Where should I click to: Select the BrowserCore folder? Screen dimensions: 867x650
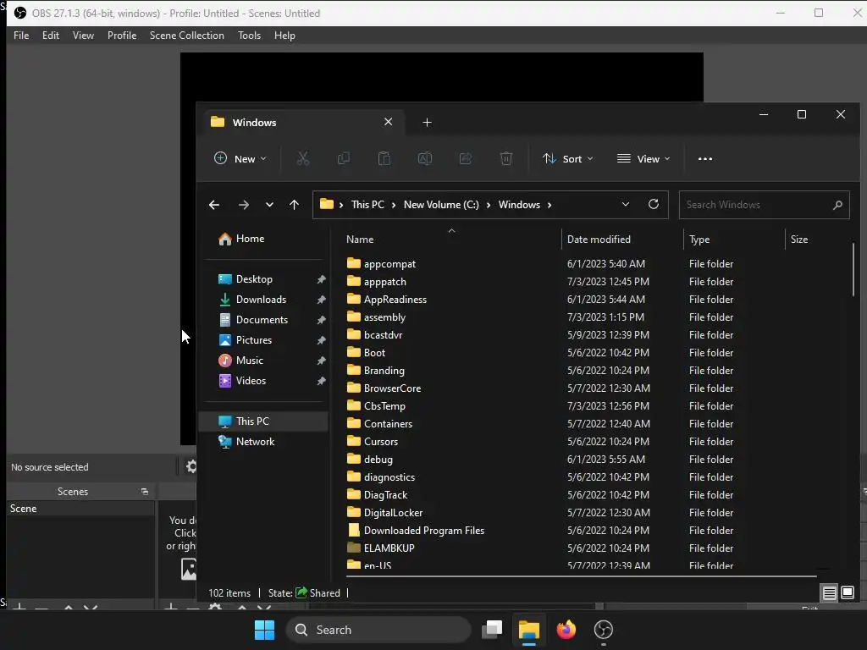point(384,388)
